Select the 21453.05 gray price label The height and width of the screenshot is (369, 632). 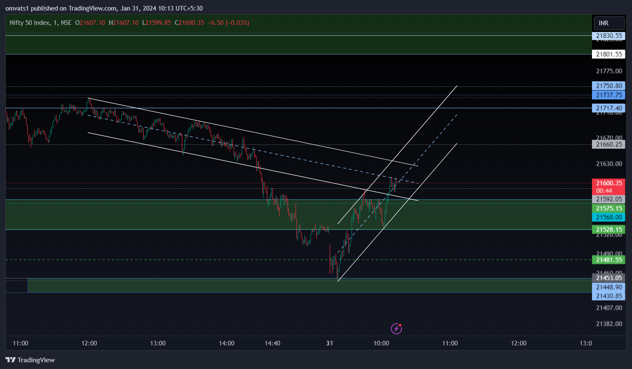608,278
